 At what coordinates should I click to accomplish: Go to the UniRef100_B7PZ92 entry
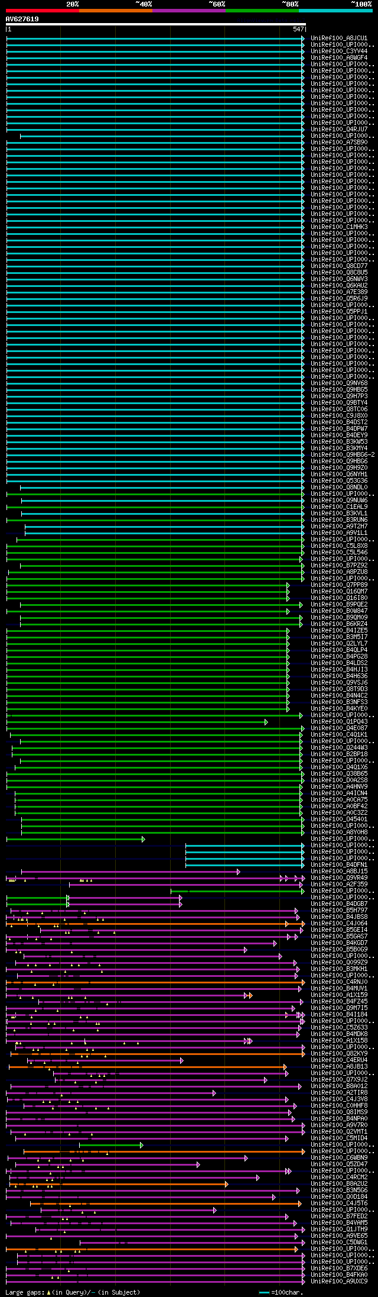coord(339,565)
